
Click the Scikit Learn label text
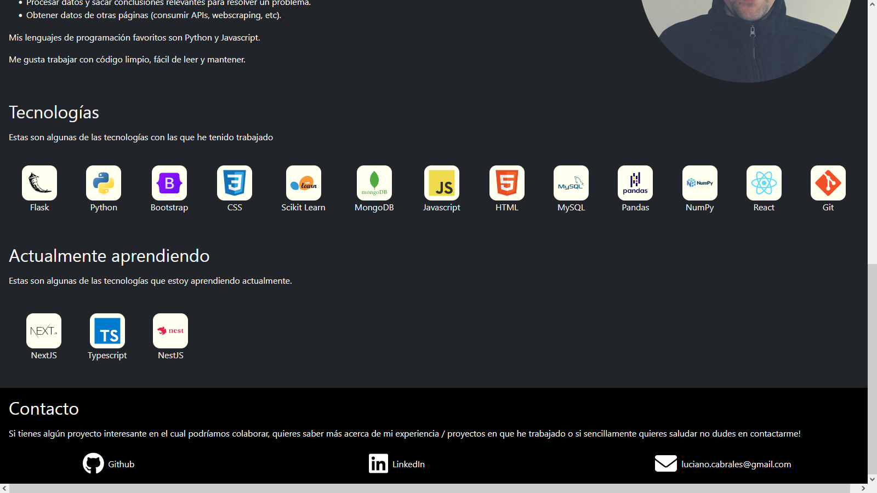point(303,208)
